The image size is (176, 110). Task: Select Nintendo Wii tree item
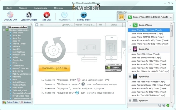point(18,71)
